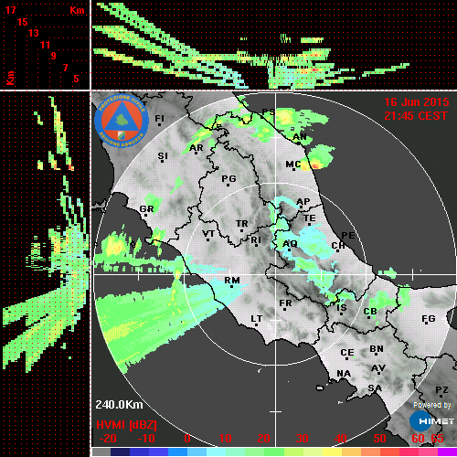Click the 21:45 CEST timestamp

[416, 116]
